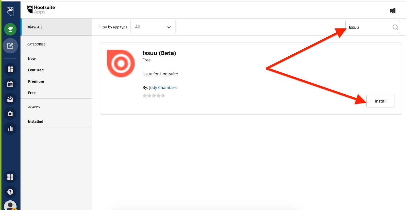This screenshot has height=210, width=406.
Task: Click the Hootsuite Apps header logo
Action: click(x=42, y=10)
